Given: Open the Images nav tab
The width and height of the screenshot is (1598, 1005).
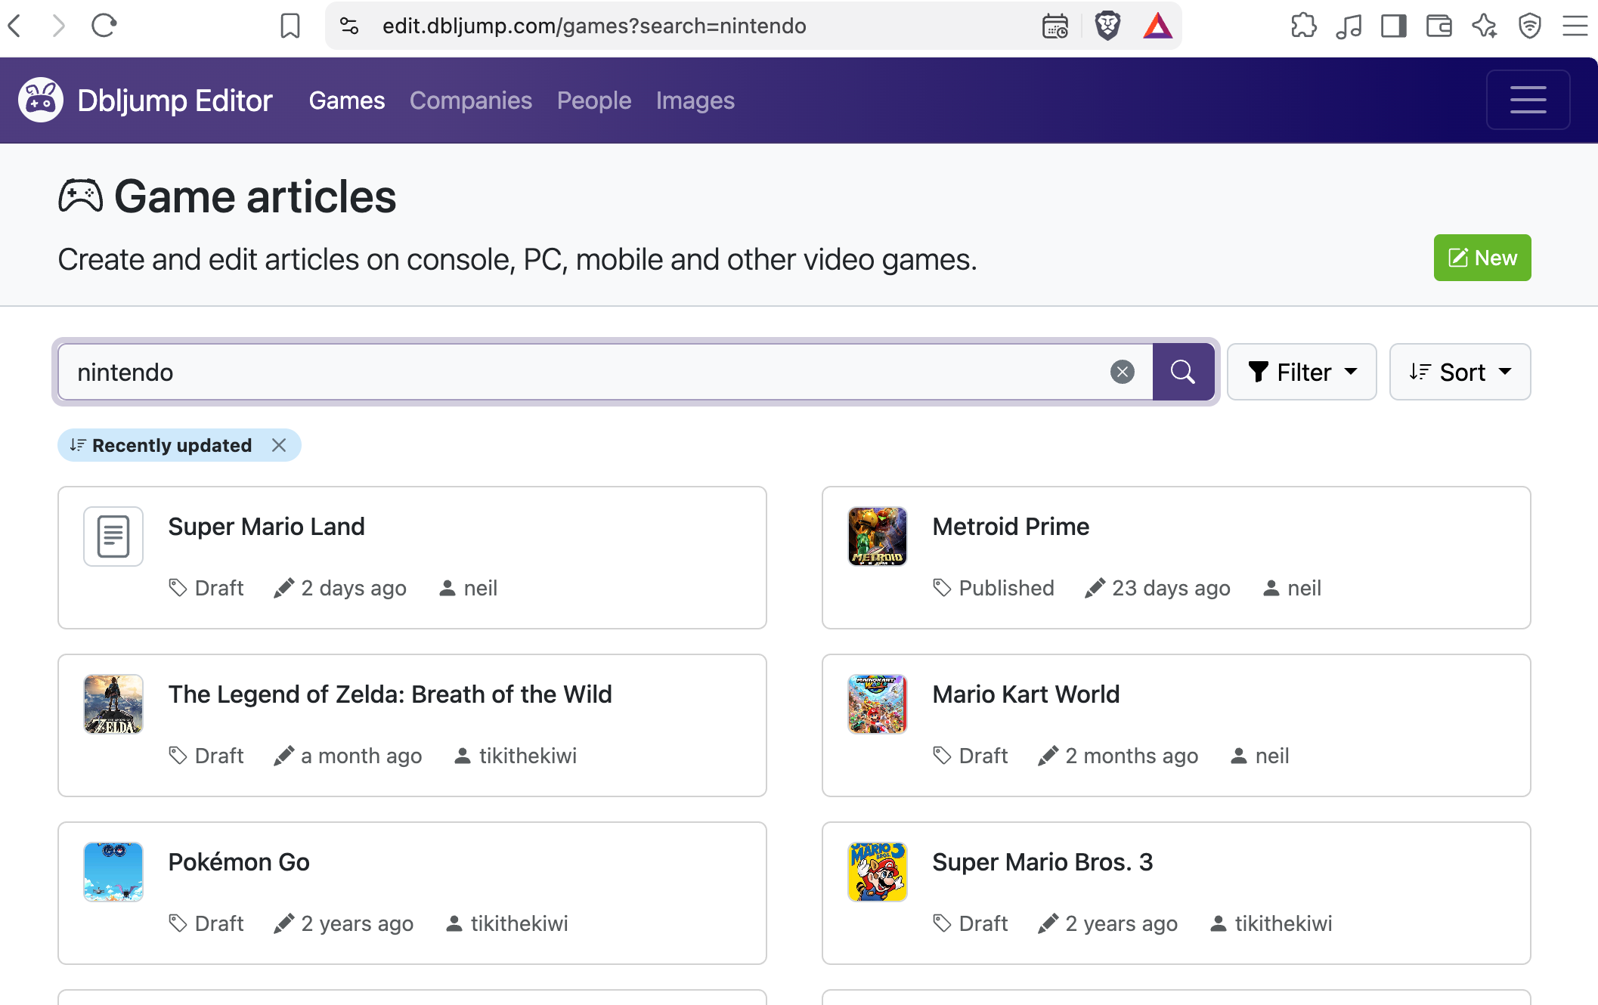Looking at the screenshot, I should click(x=695, y=100).
